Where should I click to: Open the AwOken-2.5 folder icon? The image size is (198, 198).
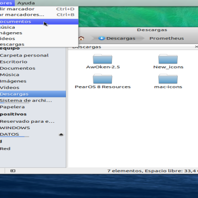click(x=102, y=59)
